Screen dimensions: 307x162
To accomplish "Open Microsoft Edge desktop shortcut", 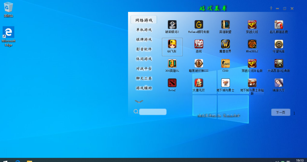I will click(8, 36).
